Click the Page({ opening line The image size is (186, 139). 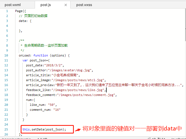20,11
